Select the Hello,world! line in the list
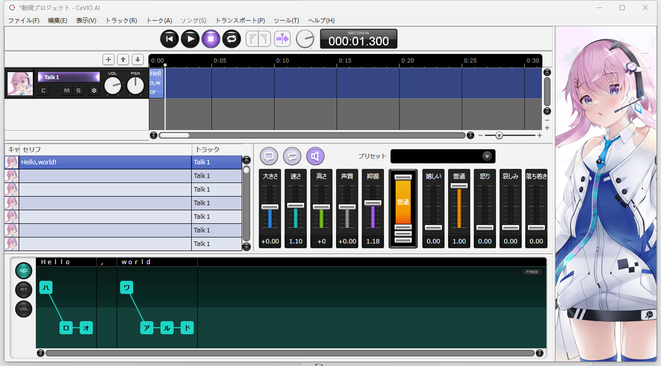The image size is (661, 366). [105, 162]
